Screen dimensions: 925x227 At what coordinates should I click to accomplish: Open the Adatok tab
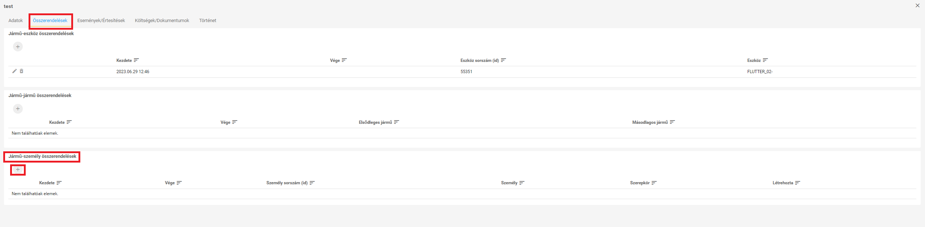(16, 21)
